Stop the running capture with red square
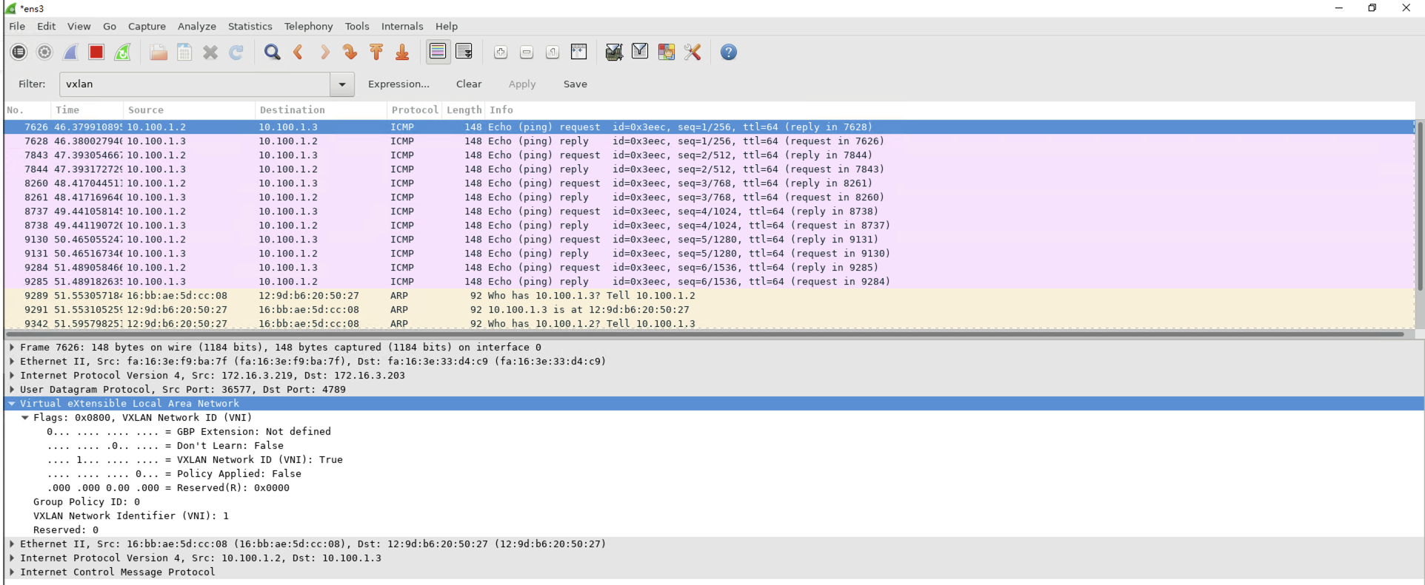The height and width of the screenshot is (585, 1425). tap(96, 52)
